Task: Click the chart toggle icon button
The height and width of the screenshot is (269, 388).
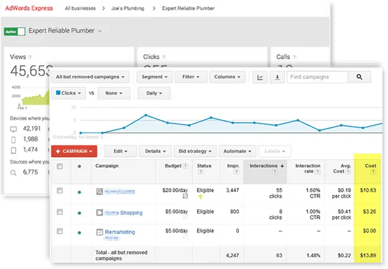Action: coord(260,77)
